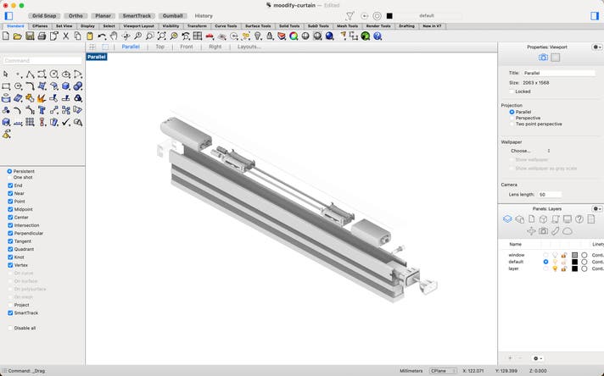Toggle the End object snap checkbox

10,185
